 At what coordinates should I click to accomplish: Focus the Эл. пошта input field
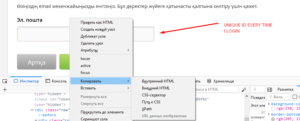pyautogui.click(x=86, y=34)
